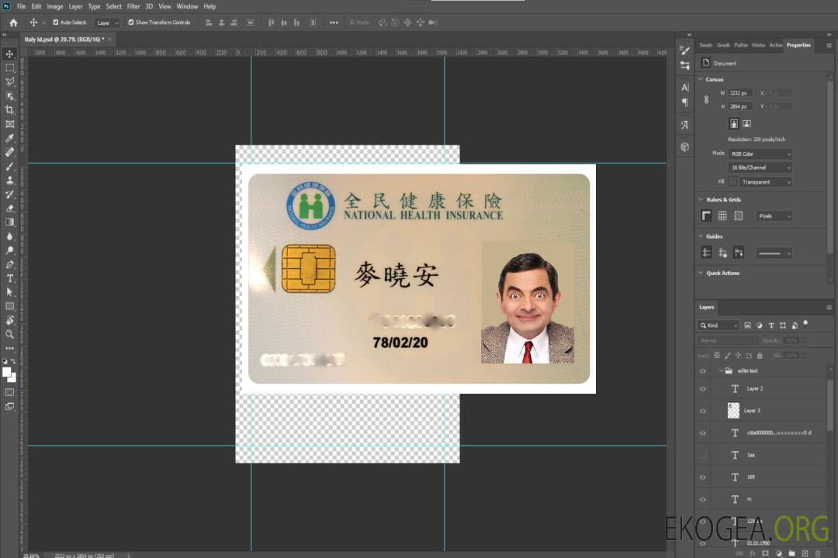The image size is (838, 558).
Task: Pick the Clone Stamp tool
Action: coord(10,180)
